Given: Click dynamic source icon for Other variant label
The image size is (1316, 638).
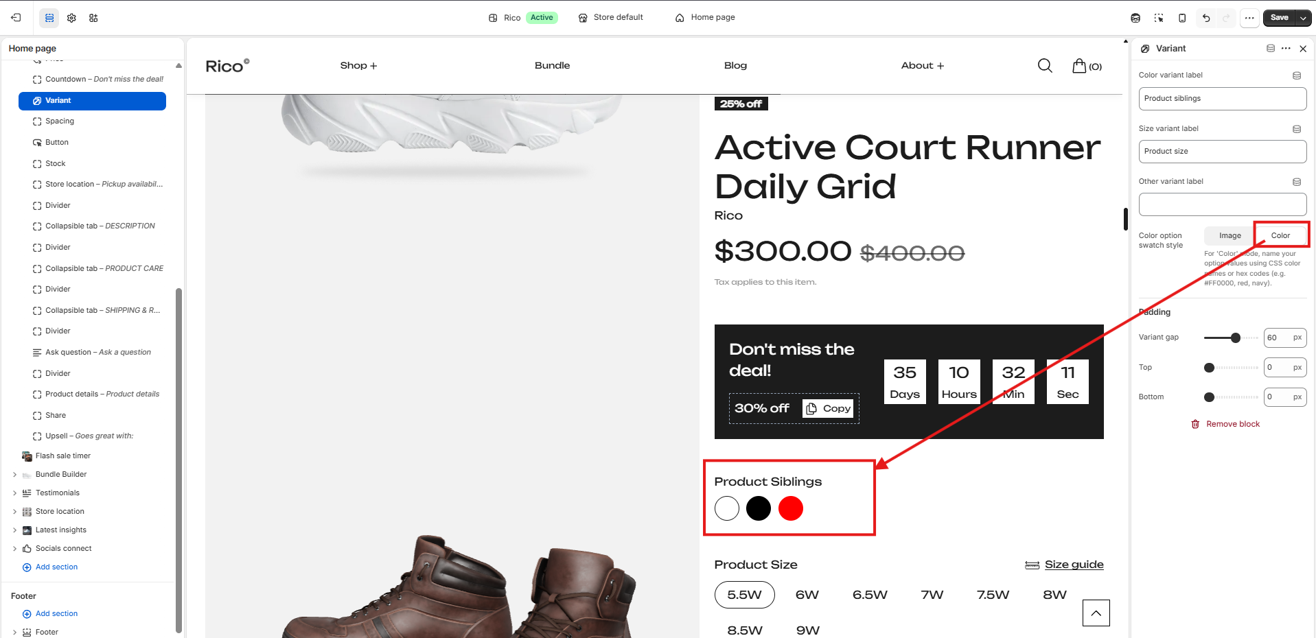Looking at the screenshot, I should coord(1297,182).
